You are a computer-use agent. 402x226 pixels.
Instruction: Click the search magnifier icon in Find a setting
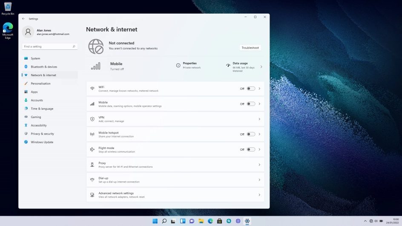pyautogui.click(x=74, y=46)
